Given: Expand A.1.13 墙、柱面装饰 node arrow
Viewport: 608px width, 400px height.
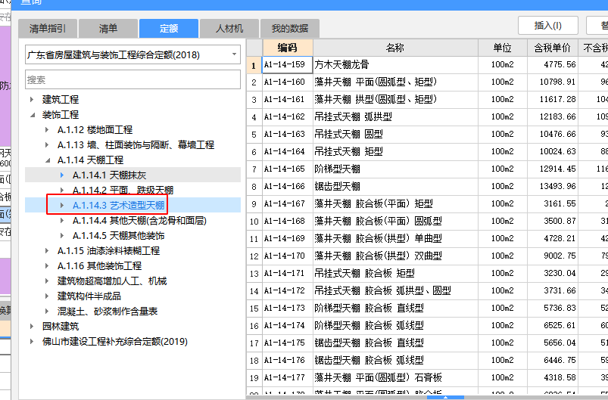Looking at the screenshot, I should (x=47, y=145).
